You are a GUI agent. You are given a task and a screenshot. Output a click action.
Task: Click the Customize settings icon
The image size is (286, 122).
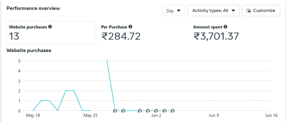tap(248, 11)
